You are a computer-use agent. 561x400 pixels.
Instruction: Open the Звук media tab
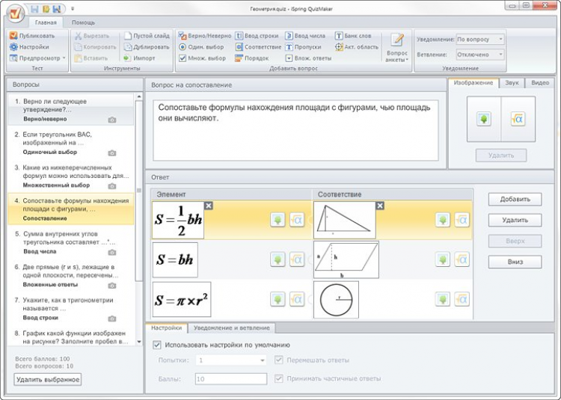(x=512, y=83)
